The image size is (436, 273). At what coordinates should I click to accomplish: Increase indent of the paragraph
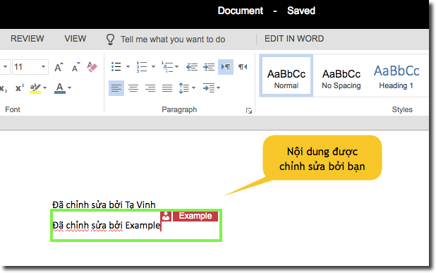(x=209, y=67)
